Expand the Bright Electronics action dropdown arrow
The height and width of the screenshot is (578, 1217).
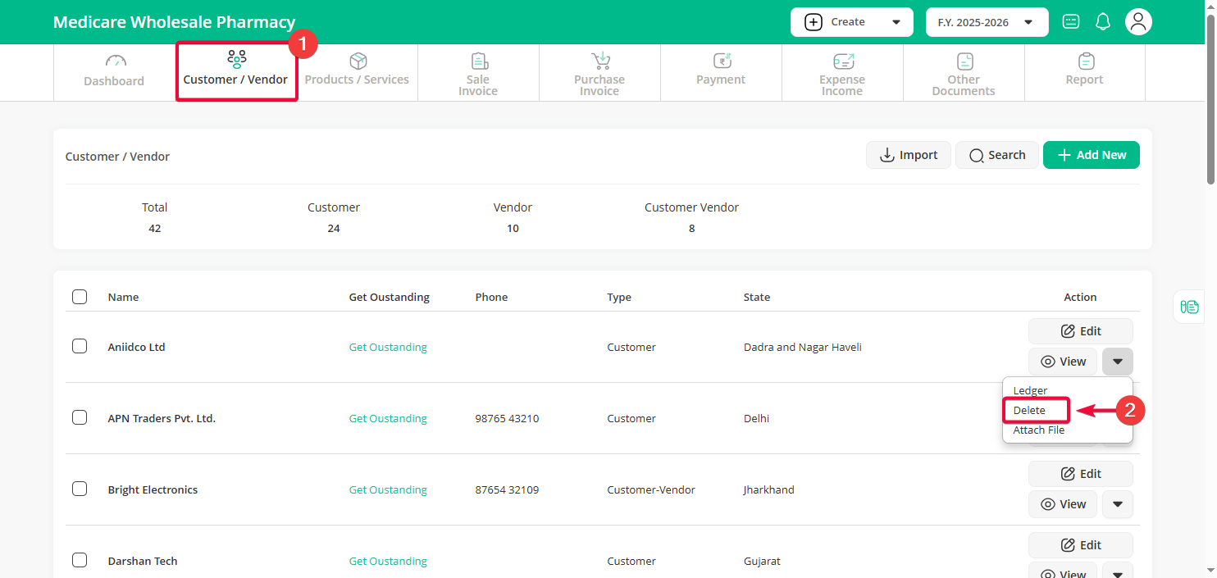coord(1117,504)
